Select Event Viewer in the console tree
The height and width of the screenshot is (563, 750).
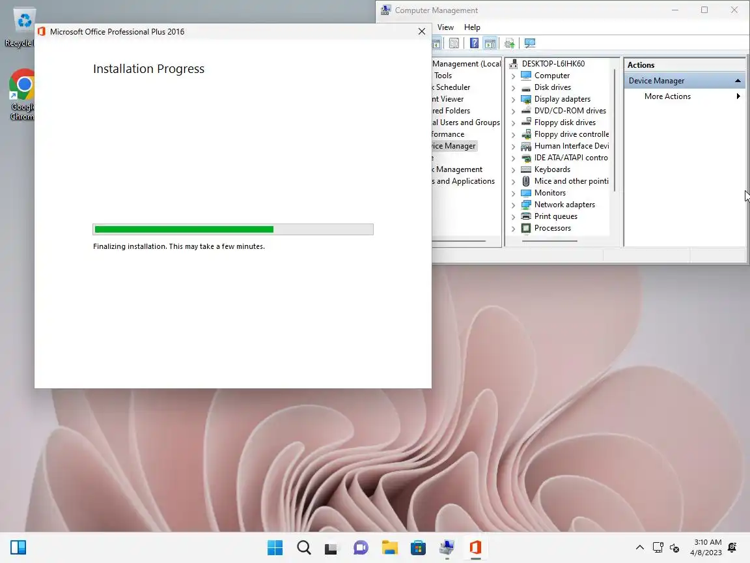[448, 99]
